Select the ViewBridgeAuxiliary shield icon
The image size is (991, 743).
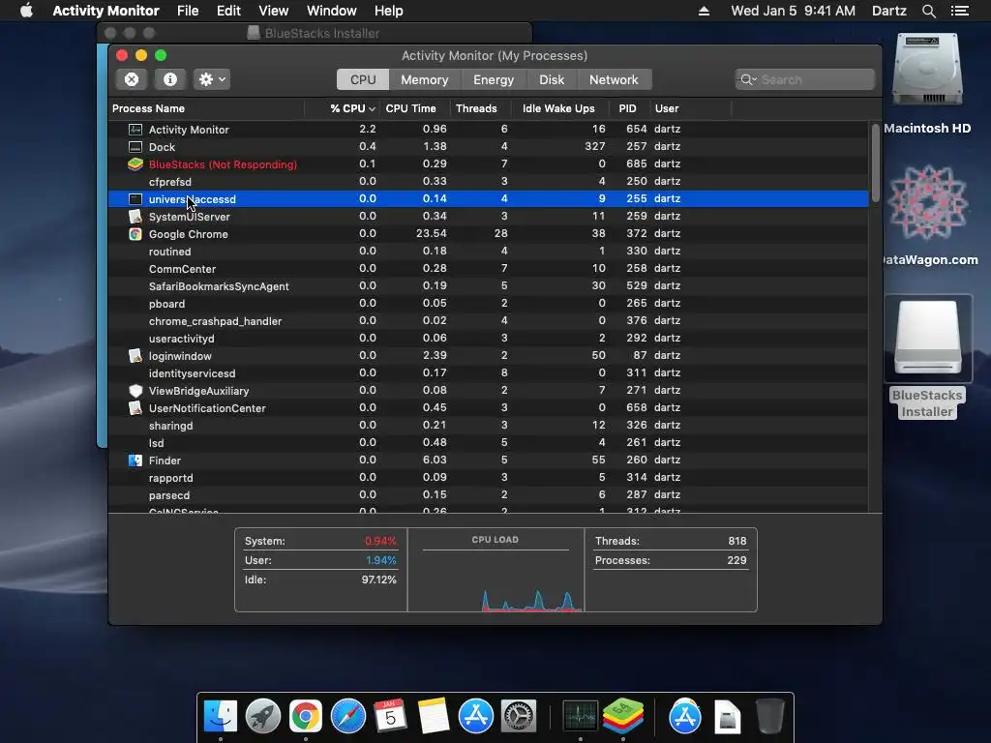135,391
